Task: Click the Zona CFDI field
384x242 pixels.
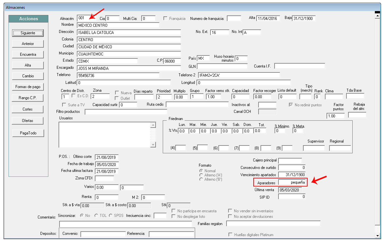Action: tap(104, 178)
